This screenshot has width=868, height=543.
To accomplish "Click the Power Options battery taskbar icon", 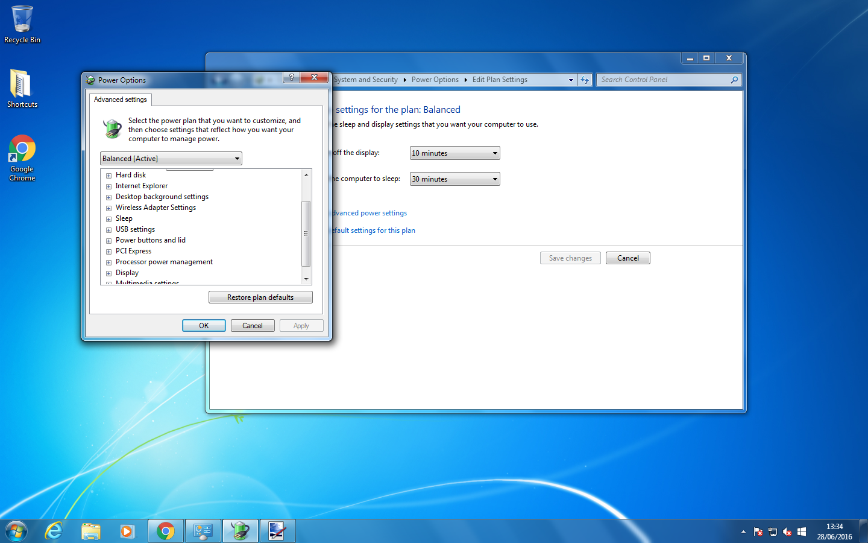I will [241, 531].
